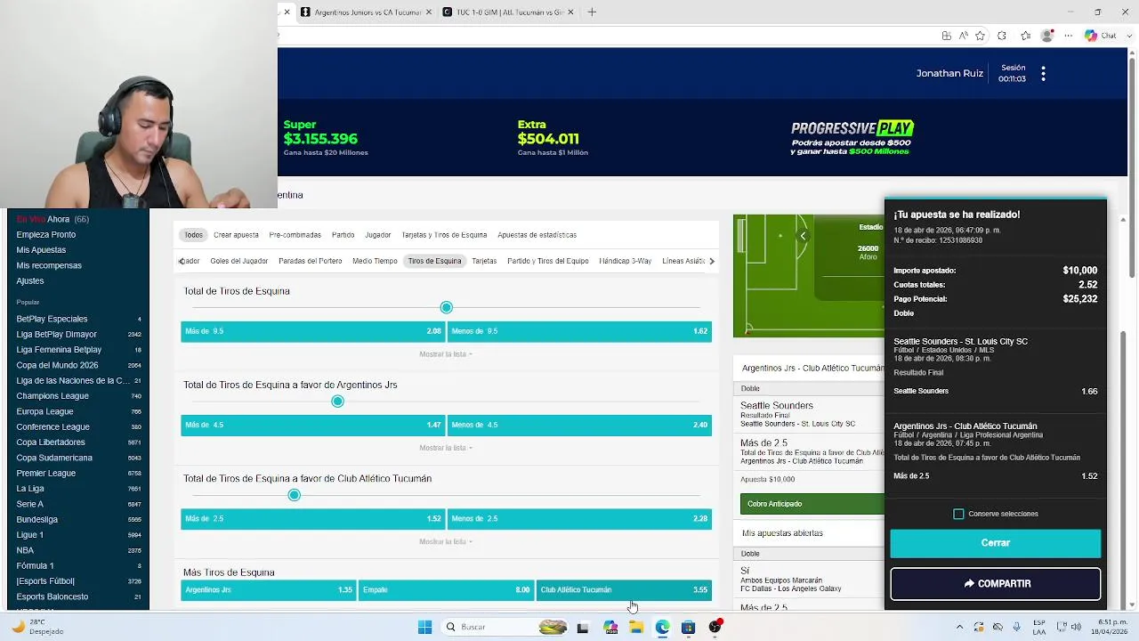Open Task View on the taskbar
The image size is (1139, 641).
(x=583, y=627)
